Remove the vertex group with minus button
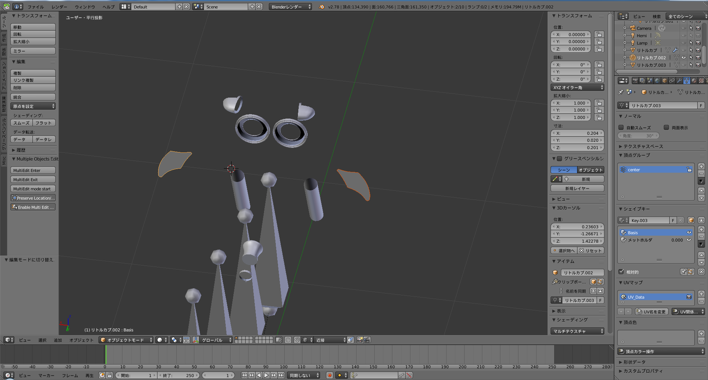The height and width of the screenshot is (380, 708). 701,174
